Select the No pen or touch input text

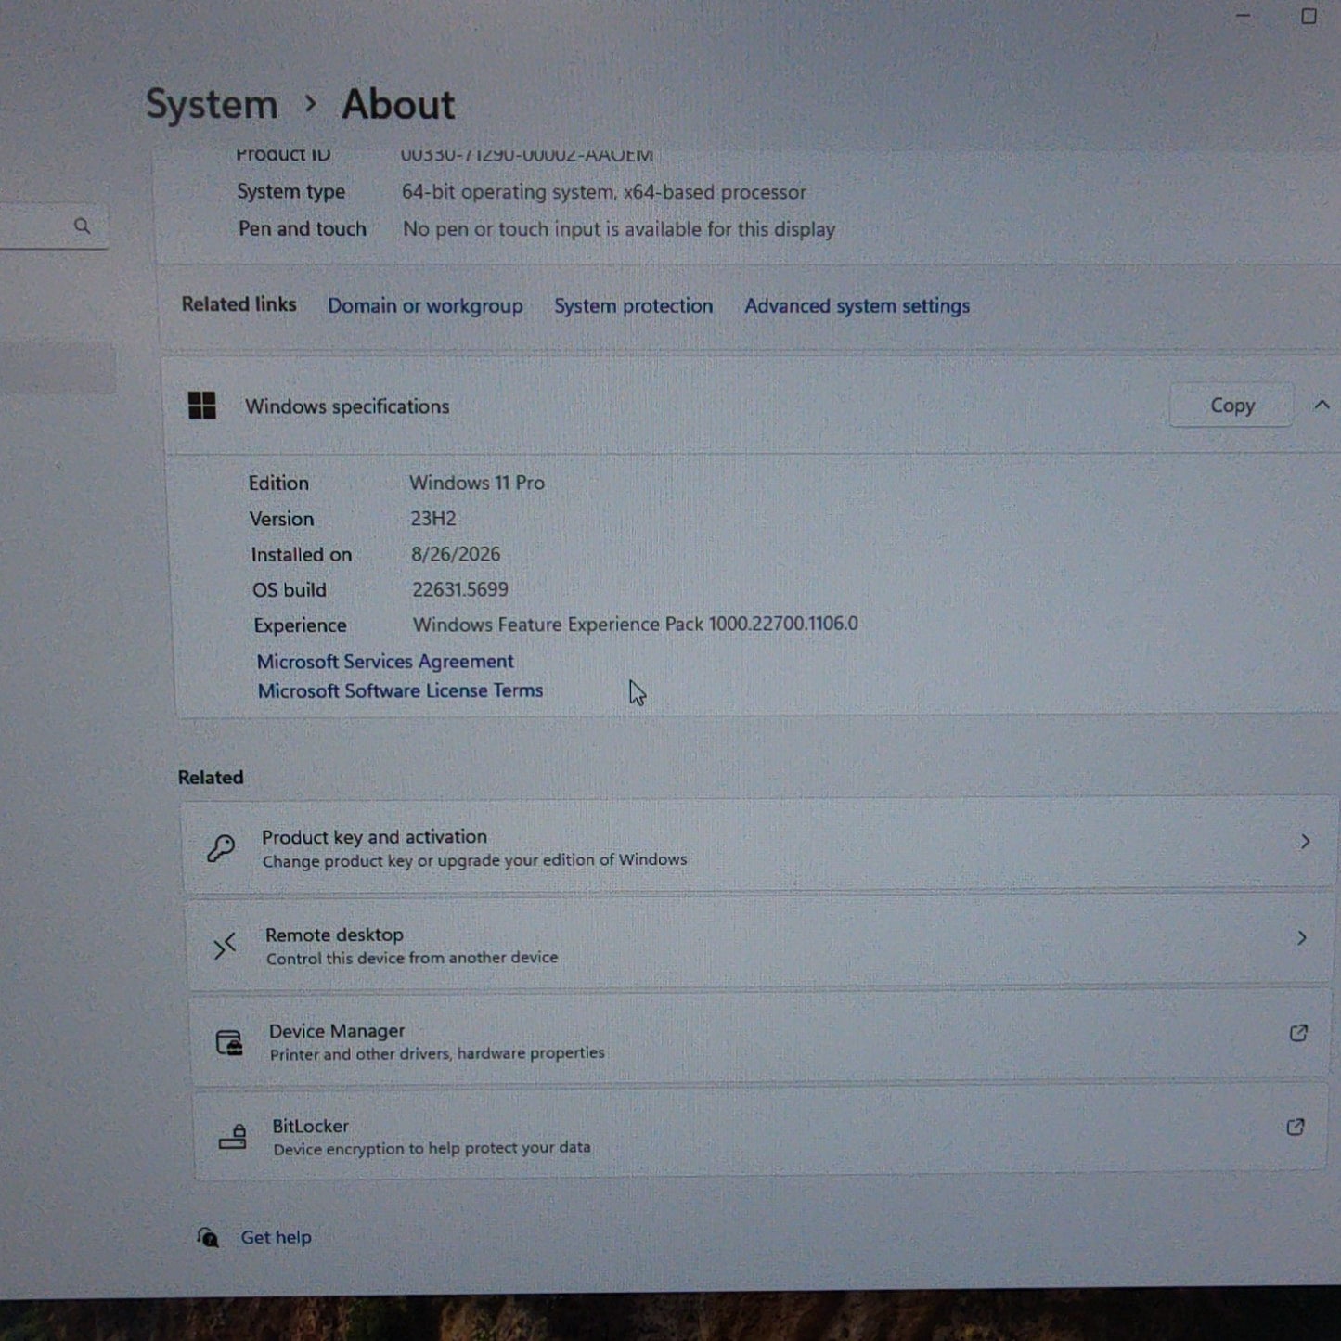[x=619, y=229]
